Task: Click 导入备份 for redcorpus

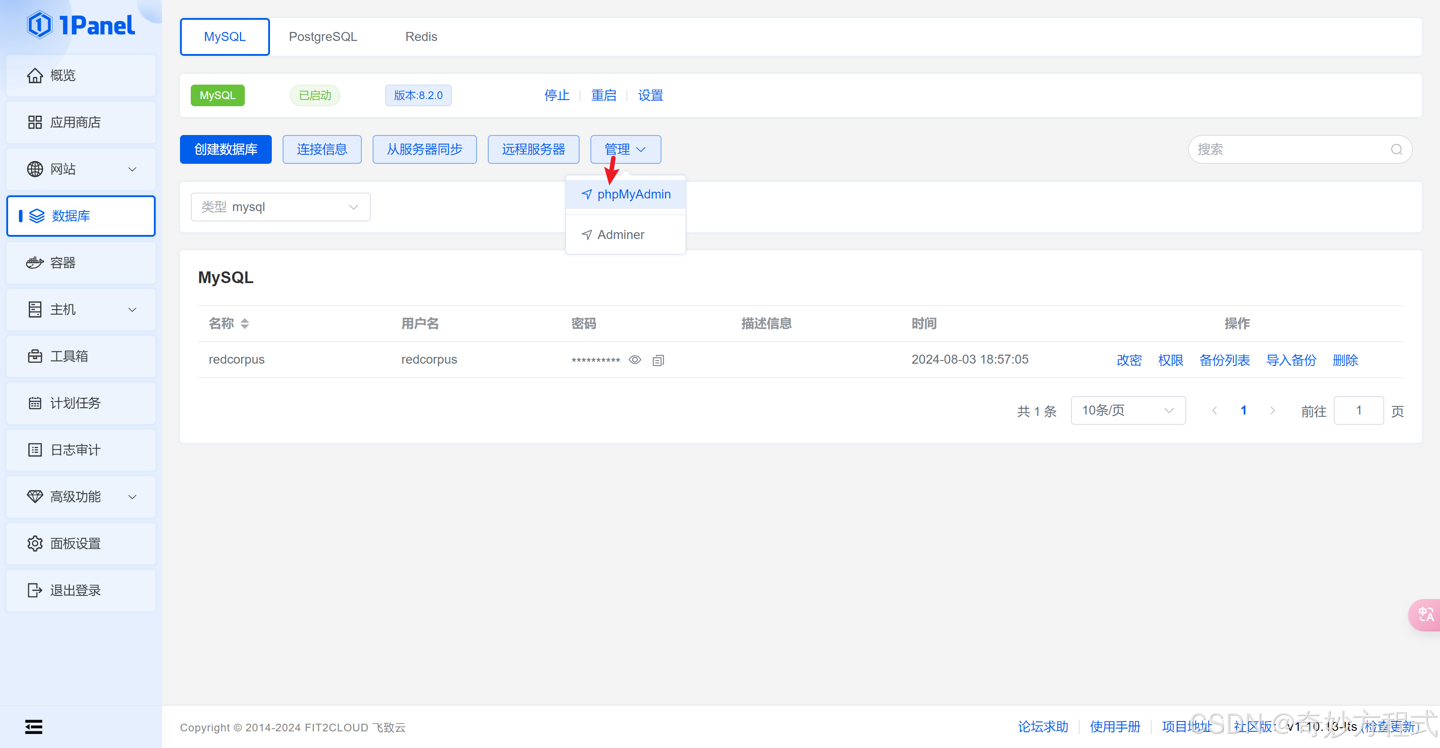Action: tap(1291, 360)
